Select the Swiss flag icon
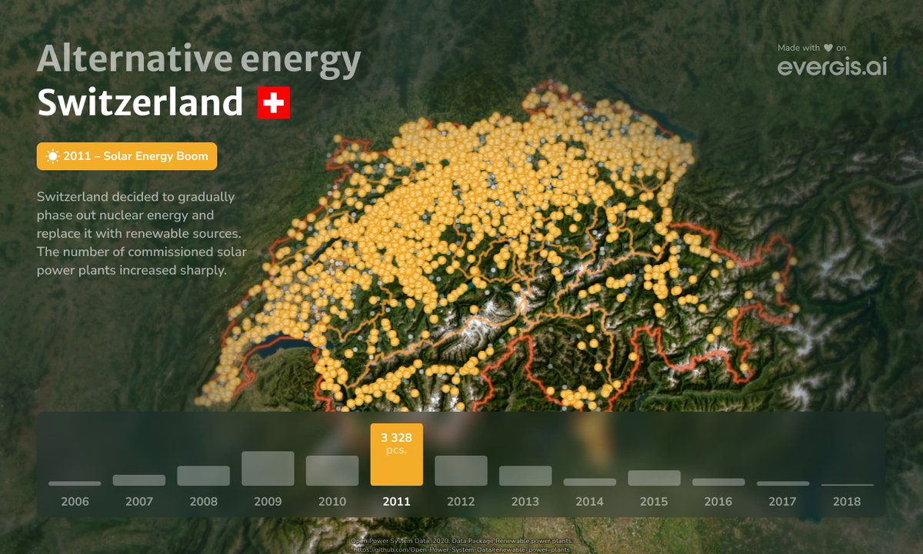Image resolution: width=923 pixels, height=554 pixels. (274, 102)
